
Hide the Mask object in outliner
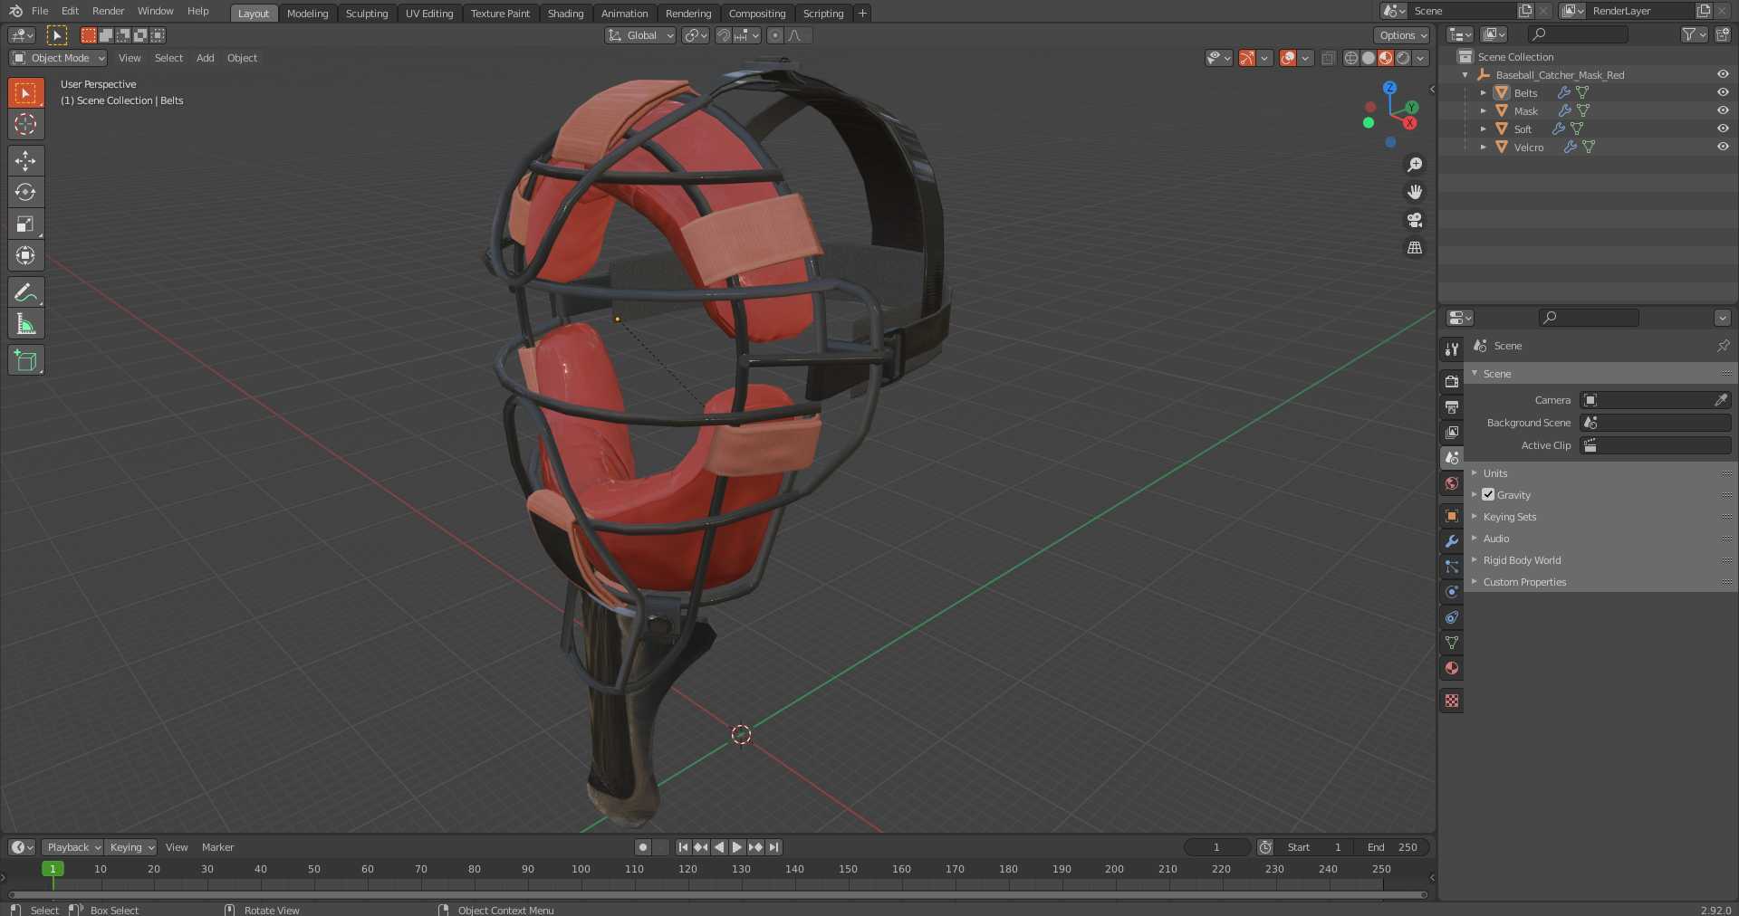[1723, 110]
